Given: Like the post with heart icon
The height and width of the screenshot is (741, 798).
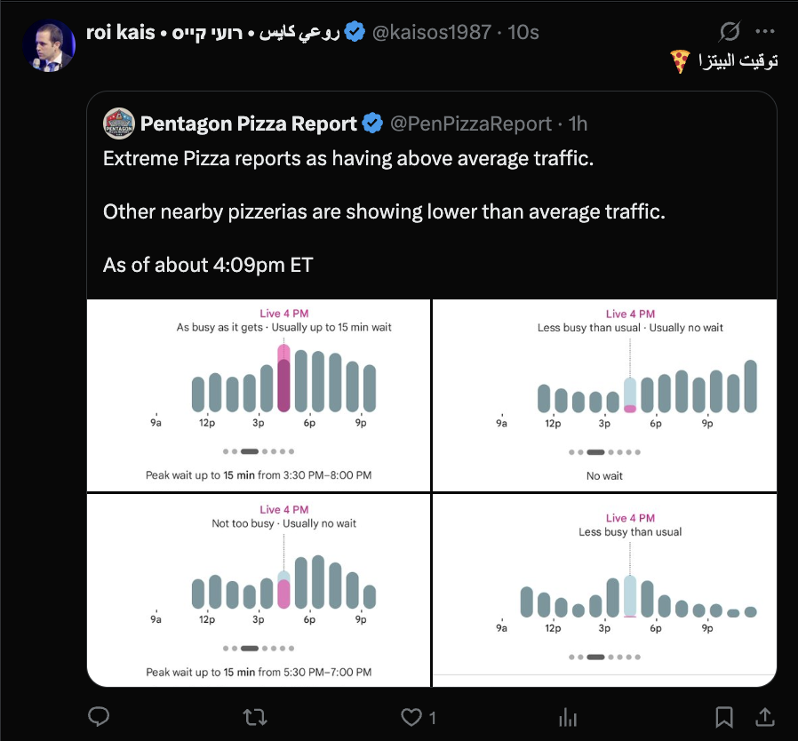Looking at the screenshot, I should (411, 717).
